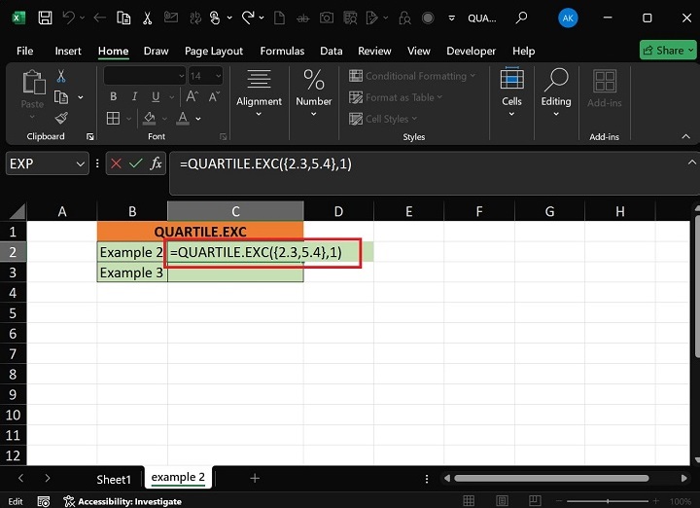Click the Select All corner triangle
This screenshot has width=700, height=508.
click(17, 211)
